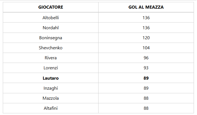The height and width of the screenshot is (115, 197).
Task: Click the GIOCATORE column header
Action: click(x=51, y=7)
